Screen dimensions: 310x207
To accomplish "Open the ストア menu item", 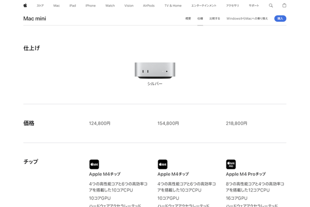I will point(40,6).
